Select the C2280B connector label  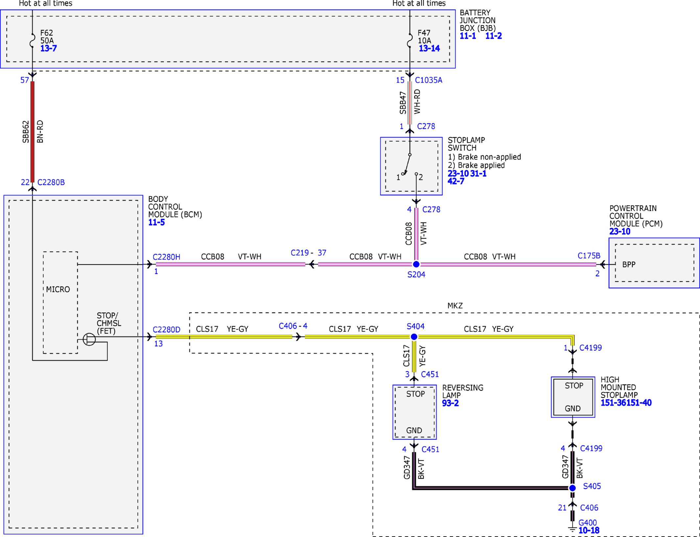(x=51, y=182)
